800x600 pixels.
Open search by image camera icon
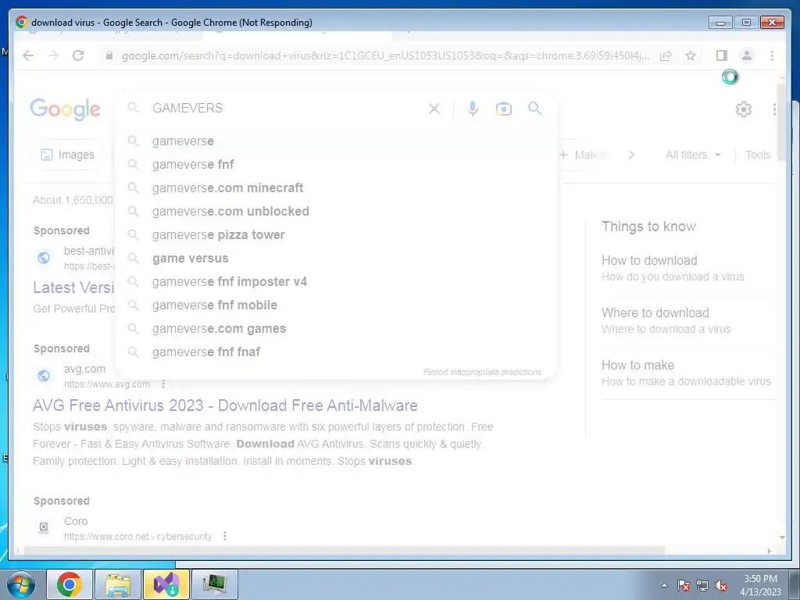click(504, 109)
